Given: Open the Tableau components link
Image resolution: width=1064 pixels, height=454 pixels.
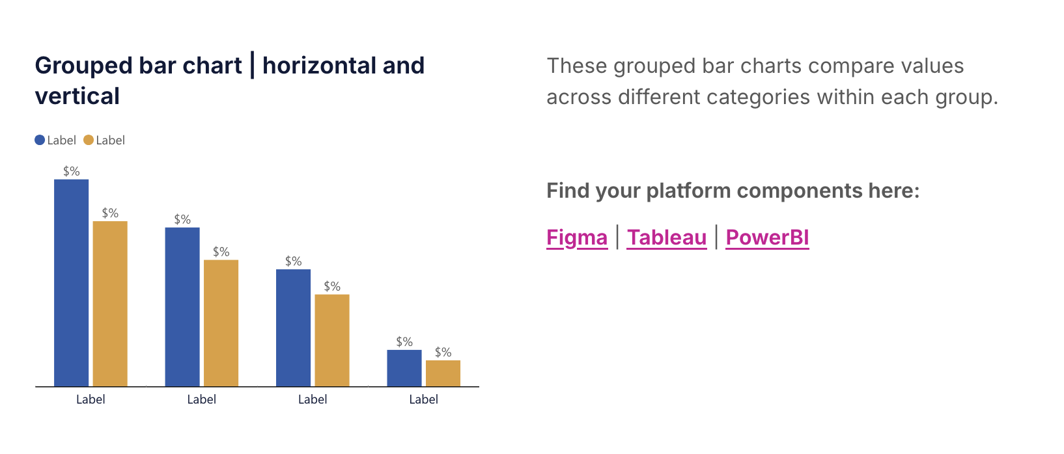Looking at the screenshot, I should click(x=667, y=237).
